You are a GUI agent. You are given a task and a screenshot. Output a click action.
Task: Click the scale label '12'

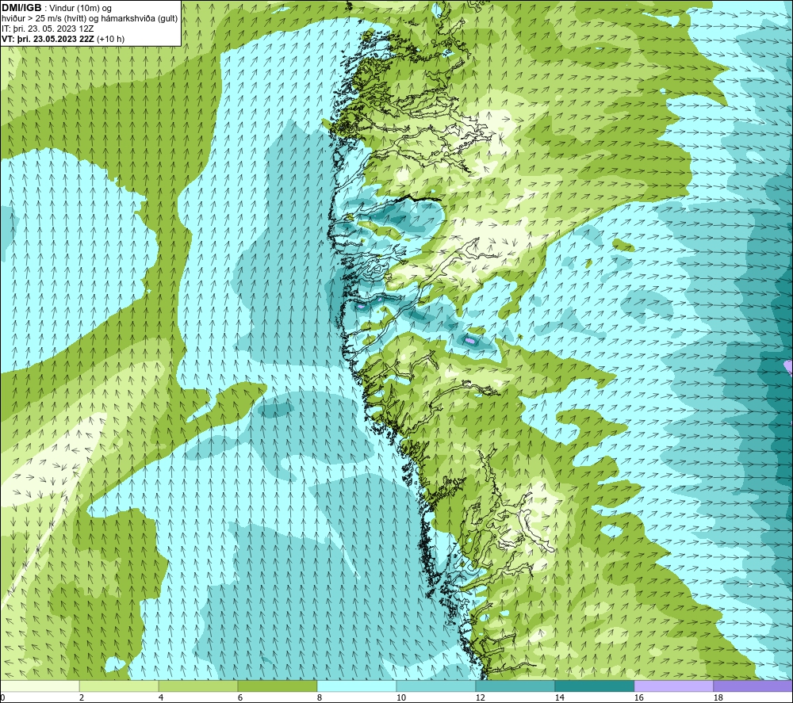click(481, 698)
